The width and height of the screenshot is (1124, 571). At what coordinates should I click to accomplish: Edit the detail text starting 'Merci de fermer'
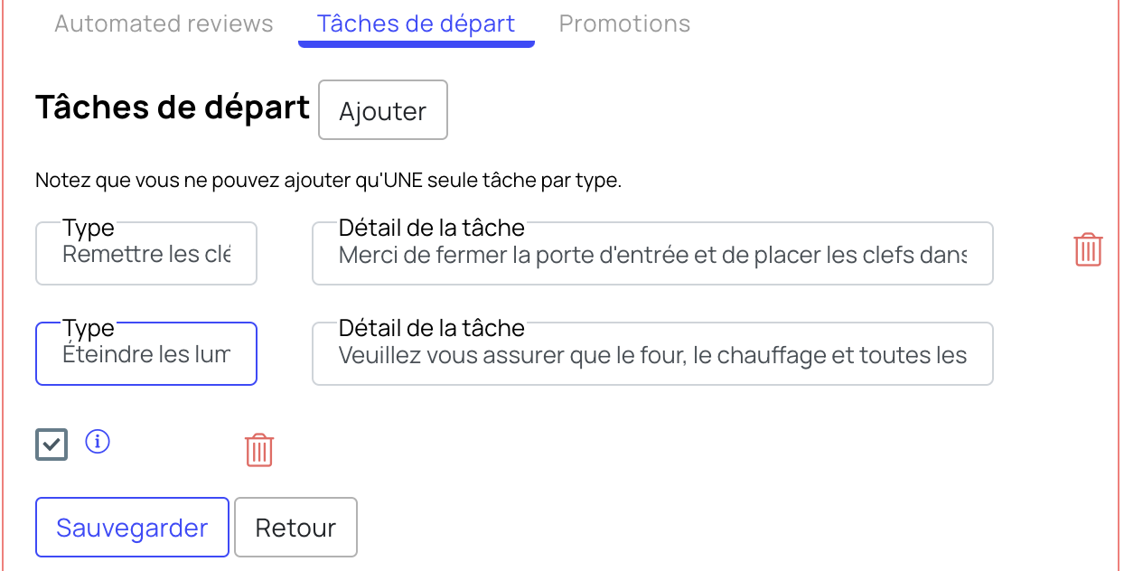coord(652,254)
